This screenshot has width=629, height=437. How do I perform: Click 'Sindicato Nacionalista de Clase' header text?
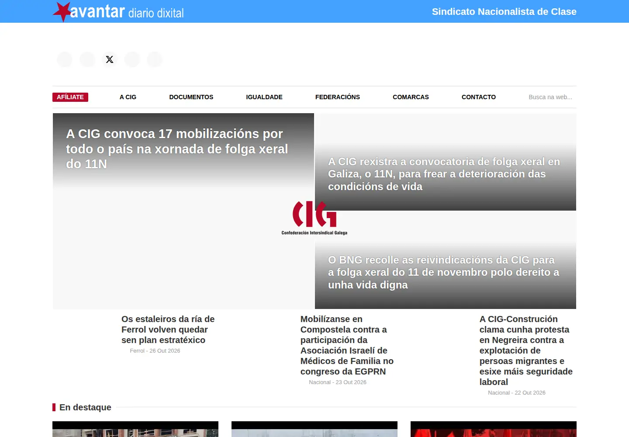tap(504, 12)
